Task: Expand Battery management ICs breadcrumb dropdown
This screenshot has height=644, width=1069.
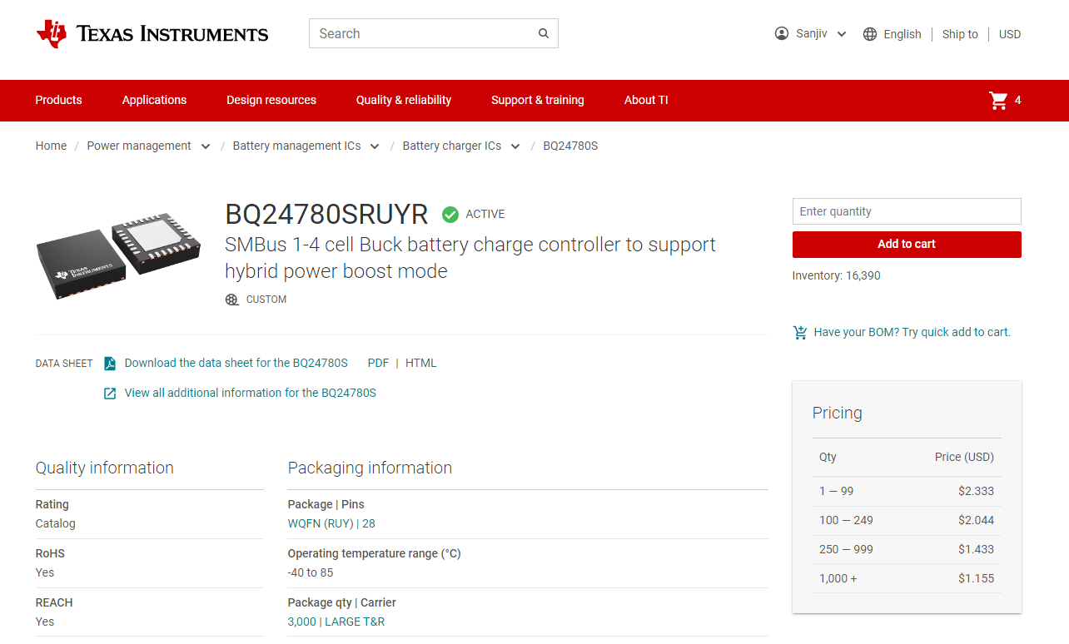Action: [375, 146]
